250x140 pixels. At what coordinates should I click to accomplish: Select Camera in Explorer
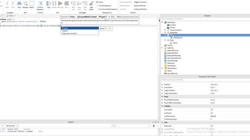click(173, 25)
